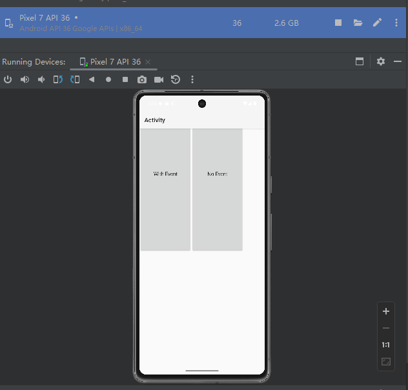Viewport: 408px width, 390px height.
Task: Set emulator zoom to 1:1
Action: (x=386, y=345)
